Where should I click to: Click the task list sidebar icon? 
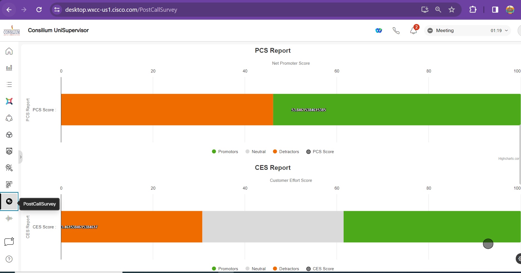(x=9, y=84)
